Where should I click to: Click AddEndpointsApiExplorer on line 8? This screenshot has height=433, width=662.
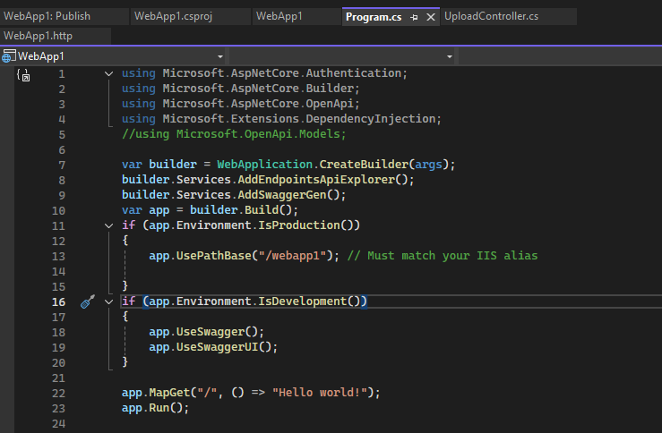(x=316, y=180)
